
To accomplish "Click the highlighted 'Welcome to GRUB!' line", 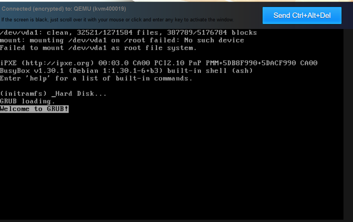I will coord(34,109).
